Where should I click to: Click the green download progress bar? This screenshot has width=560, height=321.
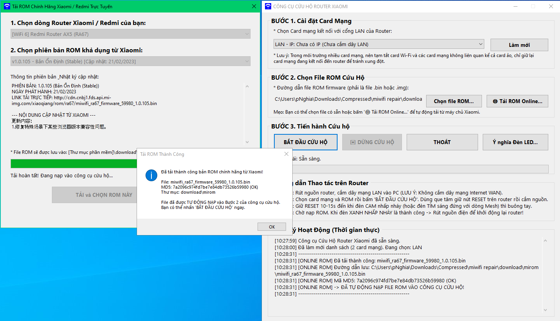(74, 163)
